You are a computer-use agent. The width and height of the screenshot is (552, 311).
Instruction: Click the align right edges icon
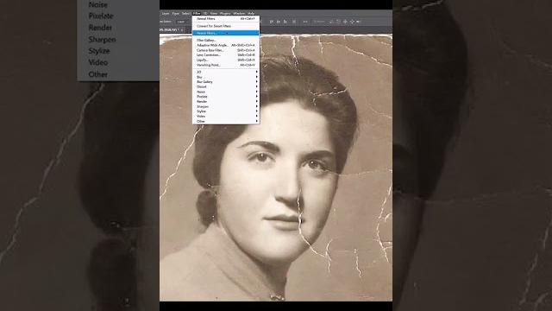[285, 22]
